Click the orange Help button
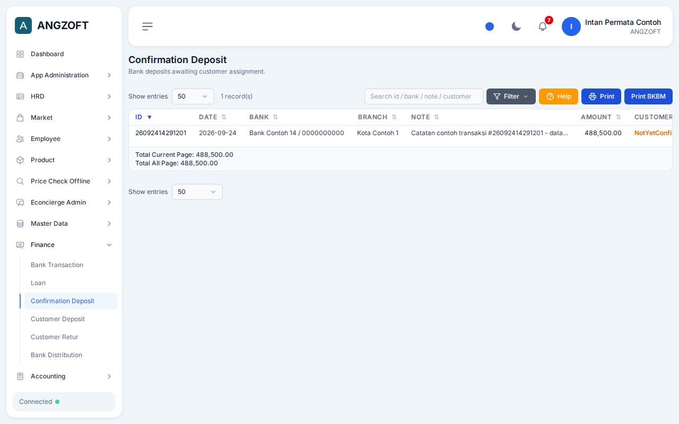 tap(559, 96)
